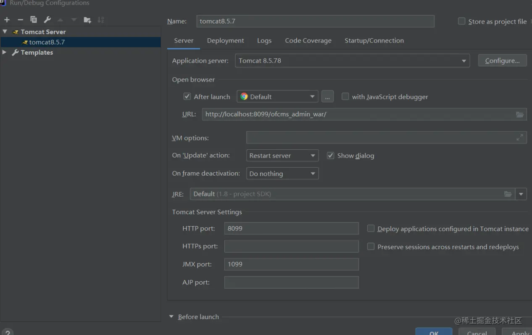The image size is (532, 335).
Task: Click the Name input field
Action: coord(315,21)
